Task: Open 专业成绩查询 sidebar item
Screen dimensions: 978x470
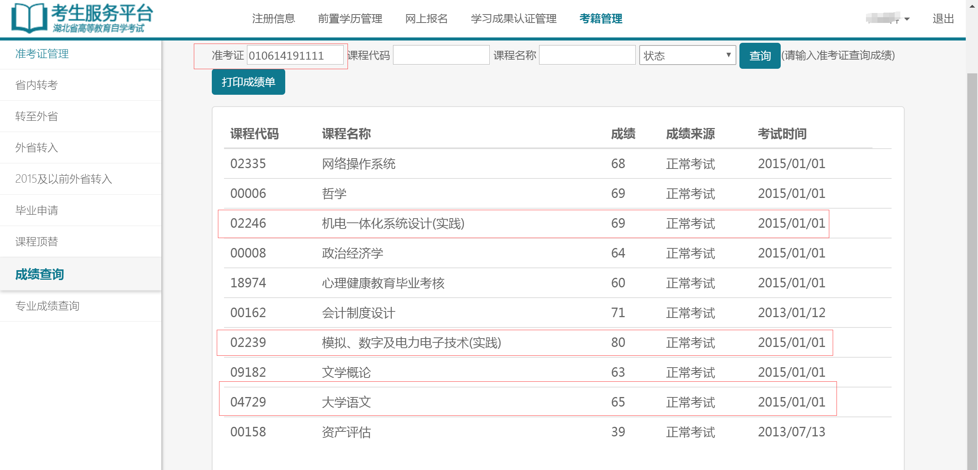Action: click(80, 306)
